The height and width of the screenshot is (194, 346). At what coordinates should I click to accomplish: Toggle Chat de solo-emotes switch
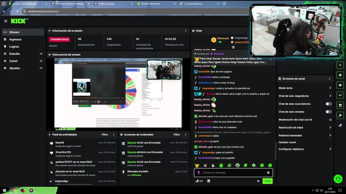[328, 112]
